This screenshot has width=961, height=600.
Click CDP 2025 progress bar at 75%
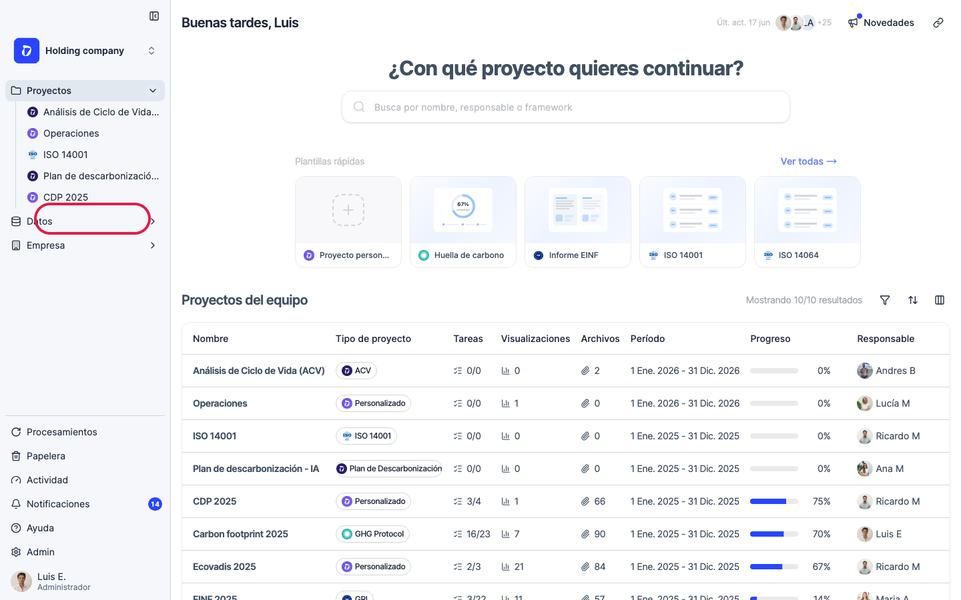point(774,501)
